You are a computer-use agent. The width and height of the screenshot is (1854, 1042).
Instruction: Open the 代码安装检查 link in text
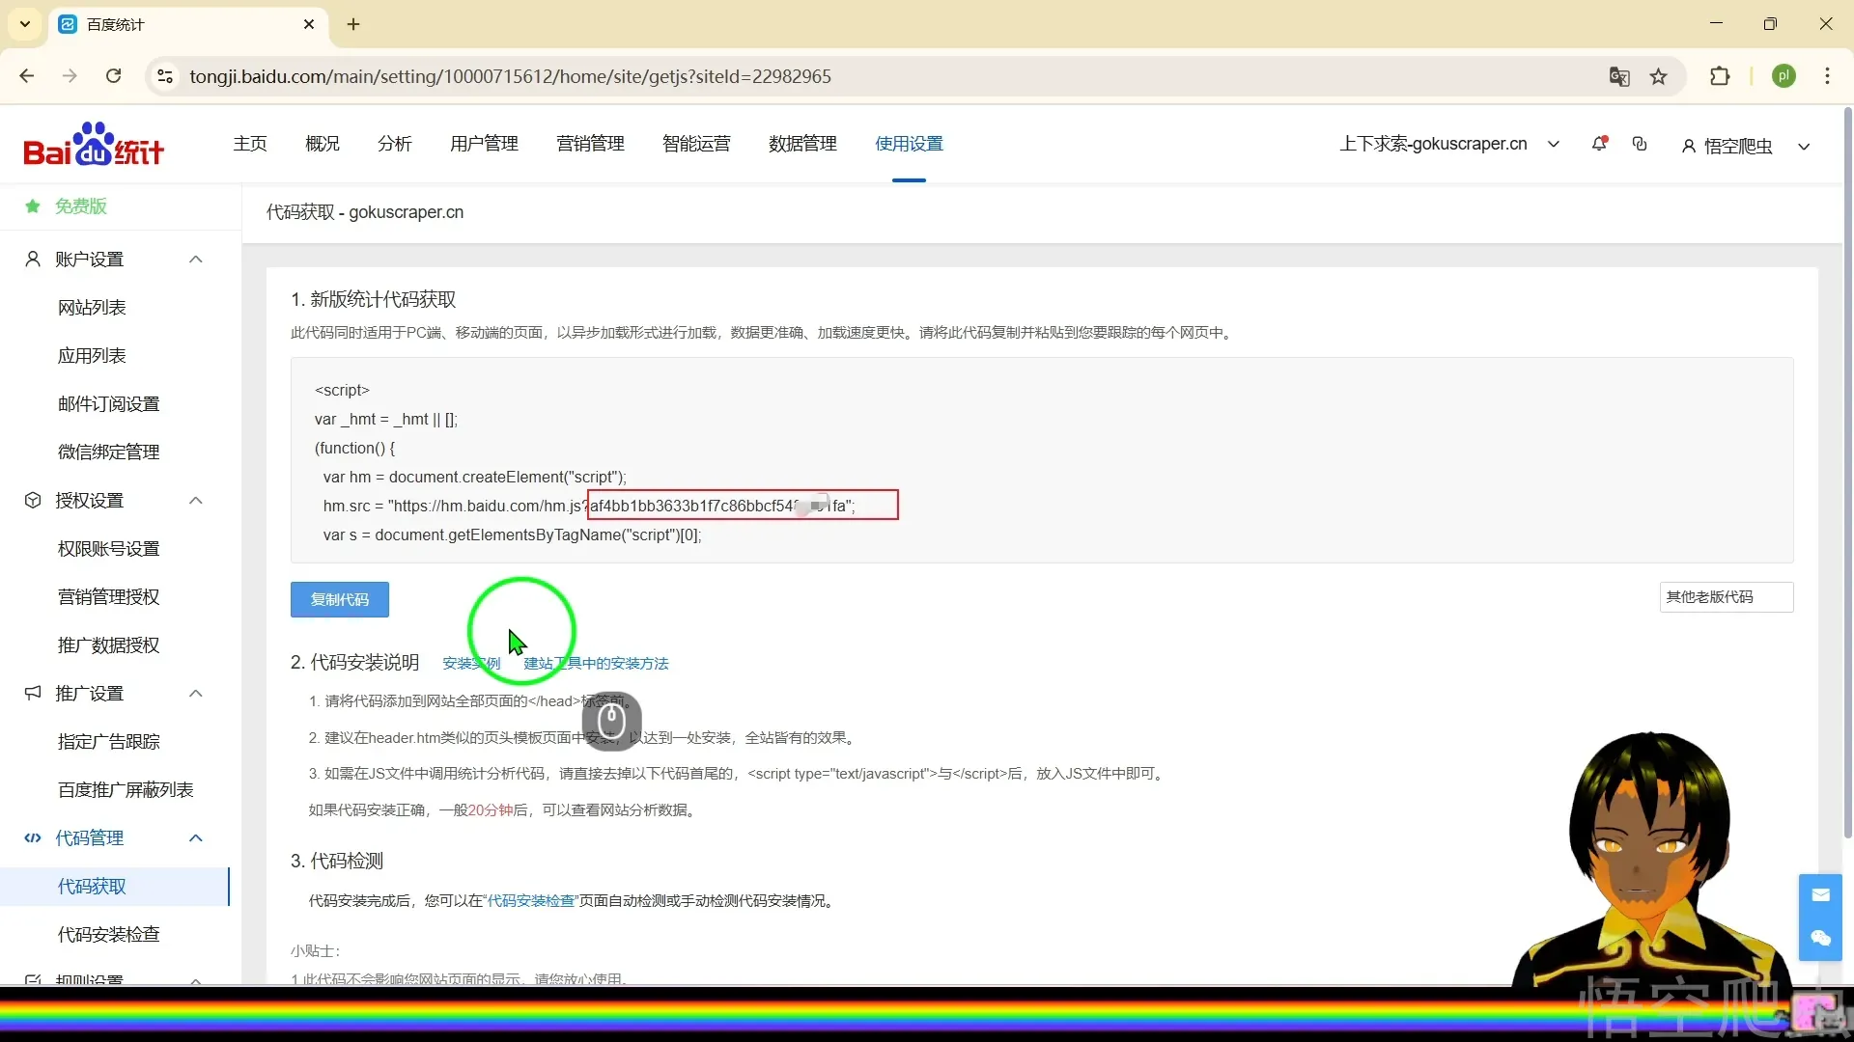tap(531, 901)
